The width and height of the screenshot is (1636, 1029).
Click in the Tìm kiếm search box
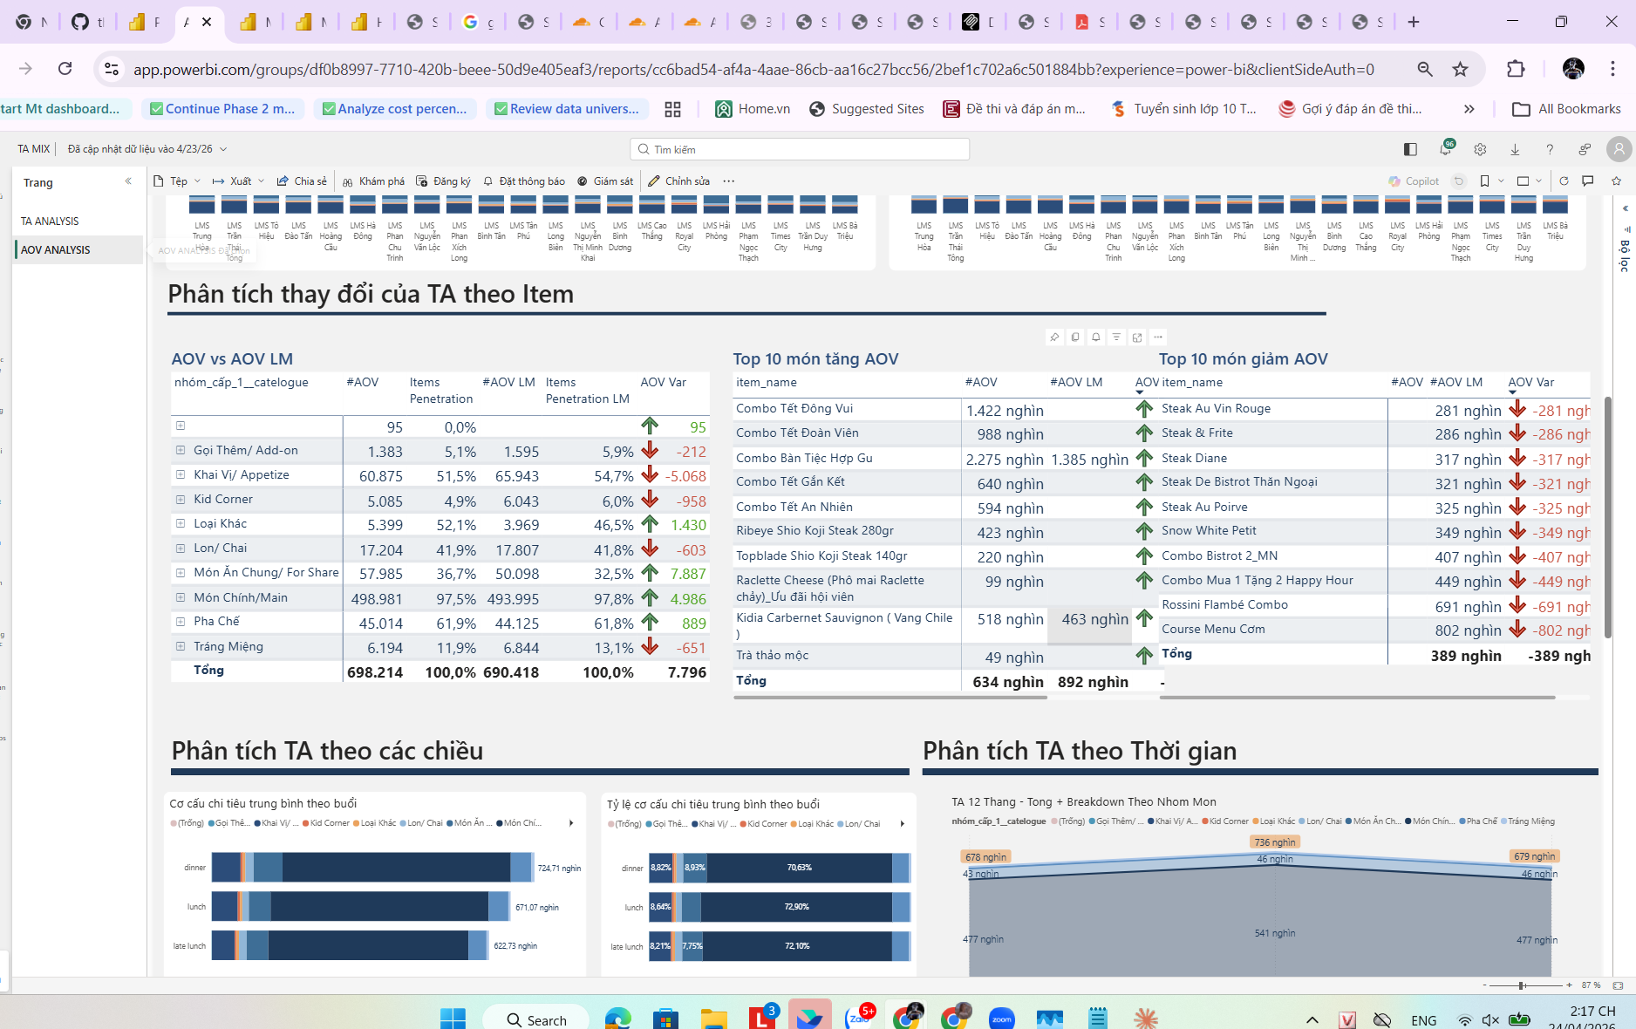click(800, 149)
